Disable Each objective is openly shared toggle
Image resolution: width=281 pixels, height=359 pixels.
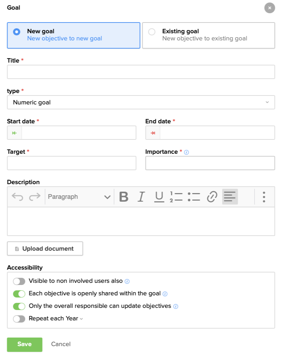tap(19, 294)
